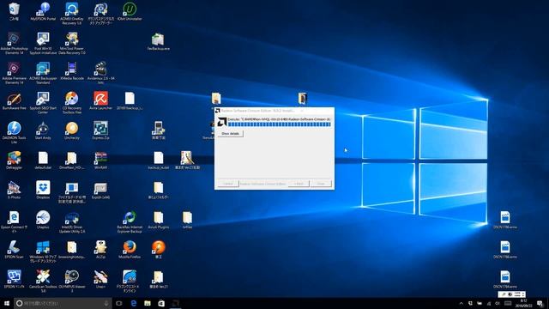Click the Cancel button in the Radeon installer
The width and height of the screenshot is (549, 309).
coord(228,184)
